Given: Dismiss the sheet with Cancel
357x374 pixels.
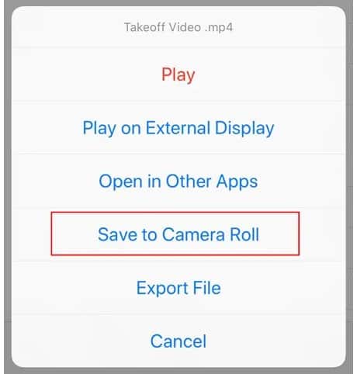Looking at the screenshot, I should 178,341.
